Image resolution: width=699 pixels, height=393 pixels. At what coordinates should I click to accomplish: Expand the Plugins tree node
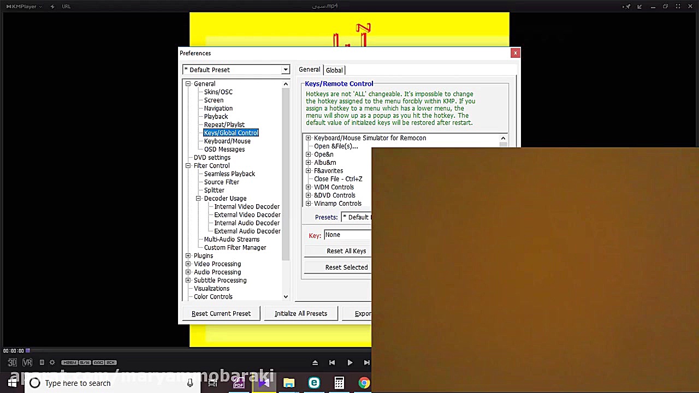pos(188,255)
